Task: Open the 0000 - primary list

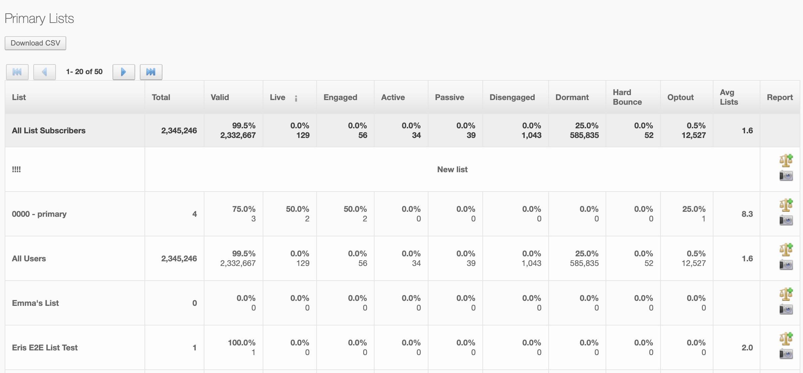Action: [x=39, y=214]
